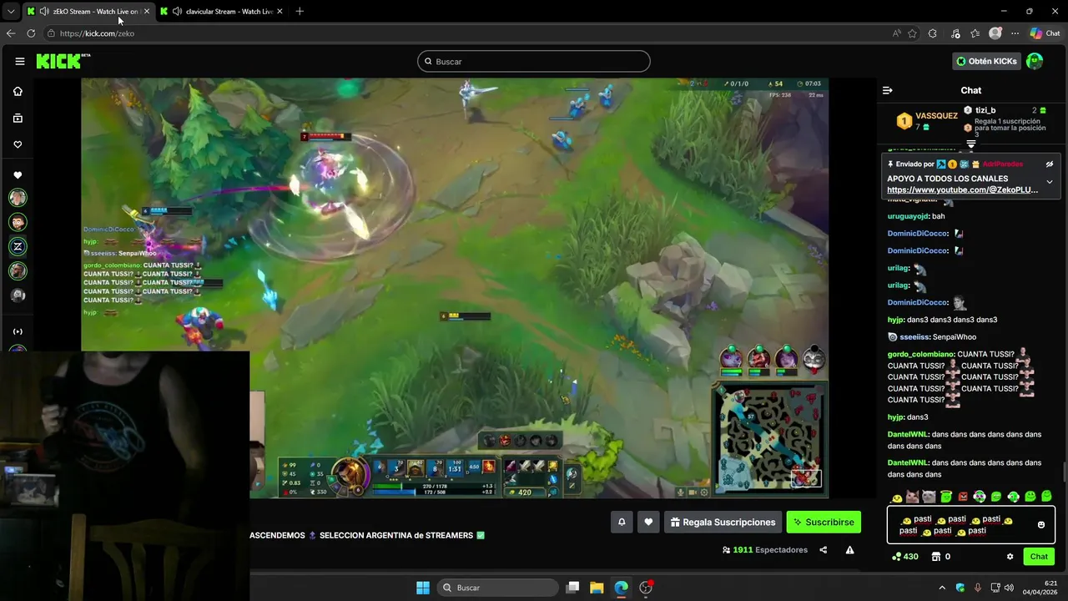Open first followed channel avatar in sidebar
The width and height of the screenshot is (1068, 601).
(18, 198)
